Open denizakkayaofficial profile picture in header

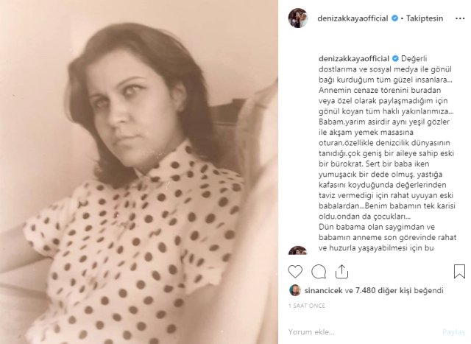coord(298,18)
